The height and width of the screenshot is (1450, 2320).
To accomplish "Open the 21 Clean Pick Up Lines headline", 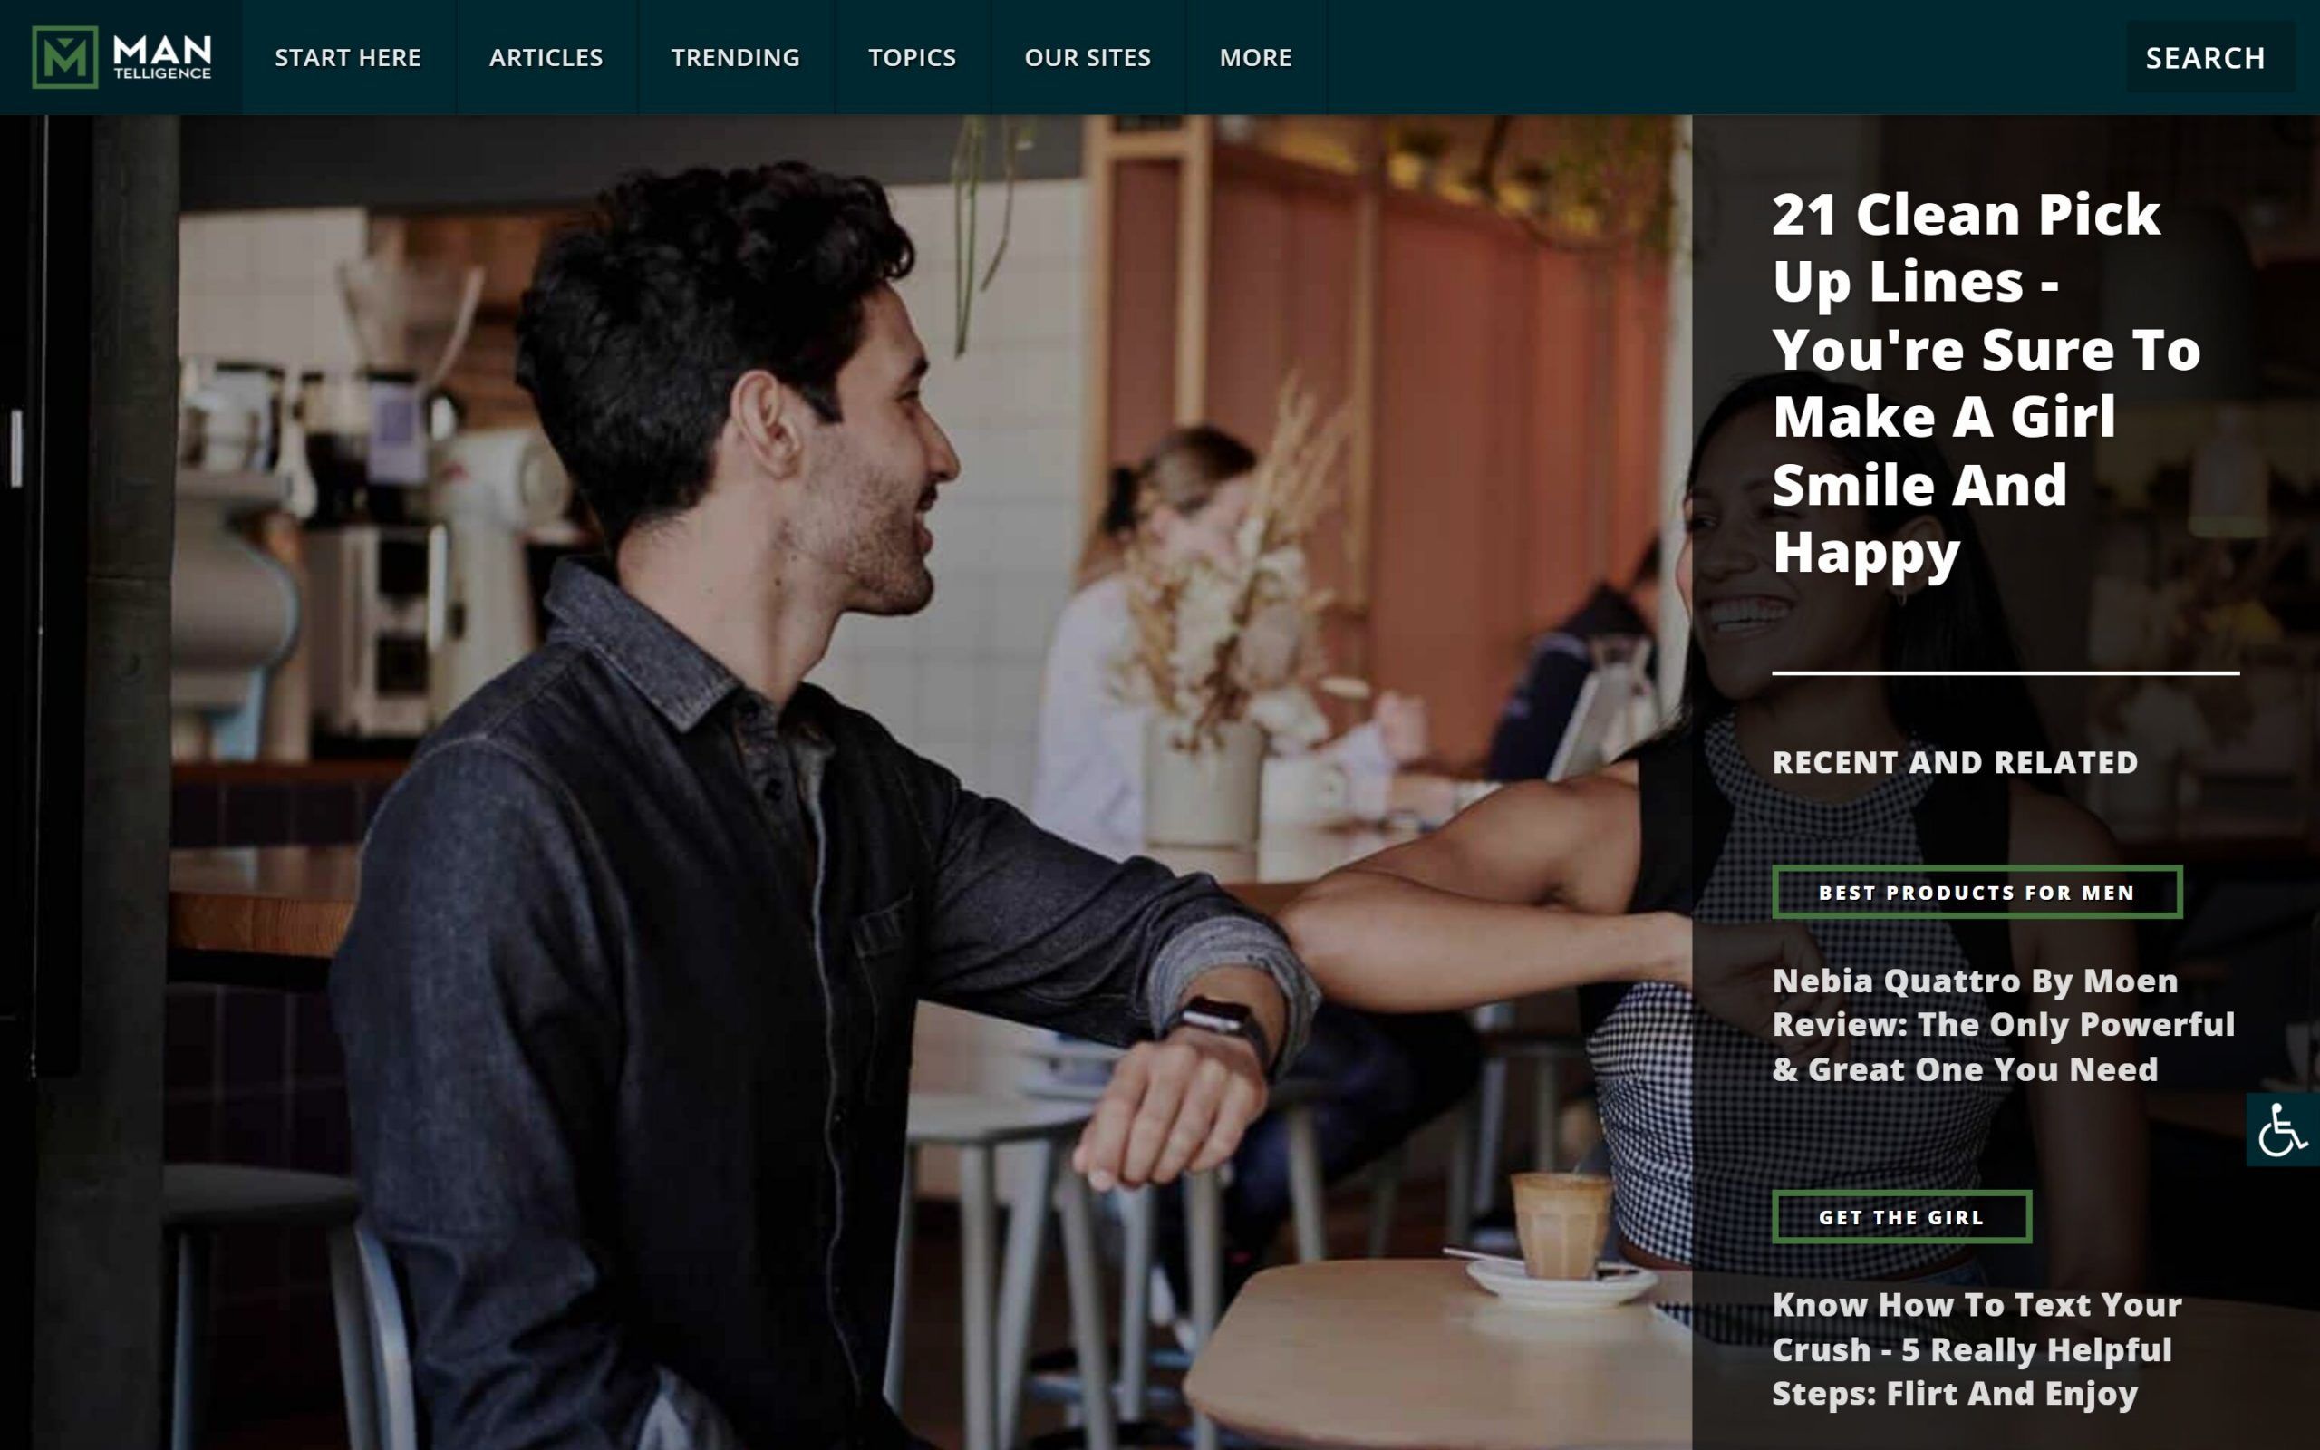I will 1986,382.
